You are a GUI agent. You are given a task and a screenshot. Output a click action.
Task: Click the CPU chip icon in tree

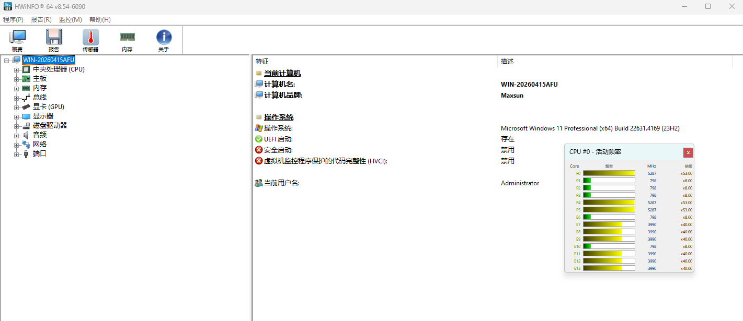26,69
